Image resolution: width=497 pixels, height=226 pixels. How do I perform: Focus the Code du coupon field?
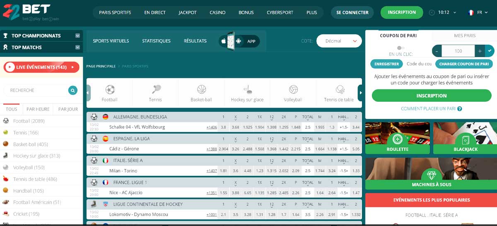pos(419,64)
